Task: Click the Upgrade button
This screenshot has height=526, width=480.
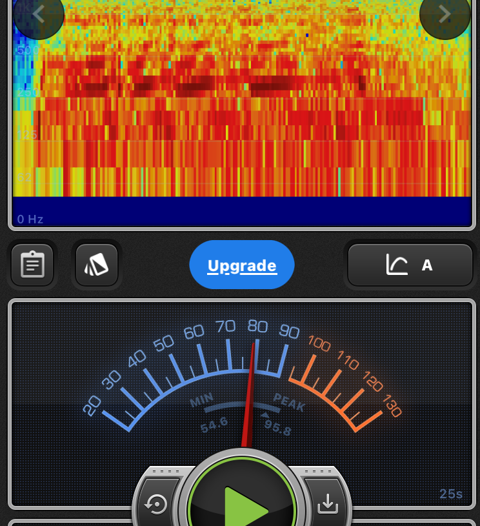Action: pyautogui.click(x=242, y=265)
